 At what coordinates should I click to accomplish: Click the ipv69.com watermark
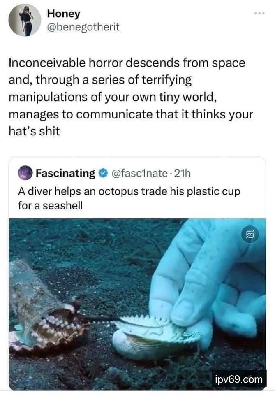pyautogui.click(x=239, y=379)
